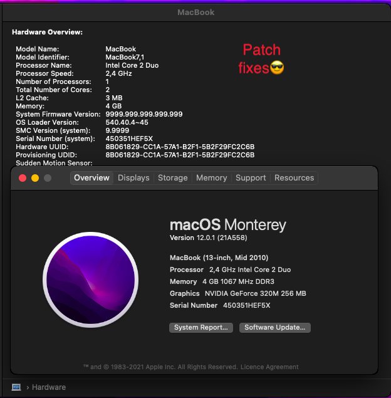Open the Licence Agreement link

(x=269, y=367)
